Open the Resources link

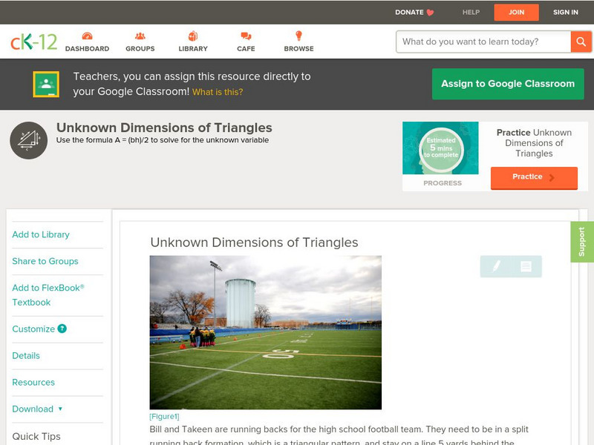pyautogui.click(x=33, y=382)
